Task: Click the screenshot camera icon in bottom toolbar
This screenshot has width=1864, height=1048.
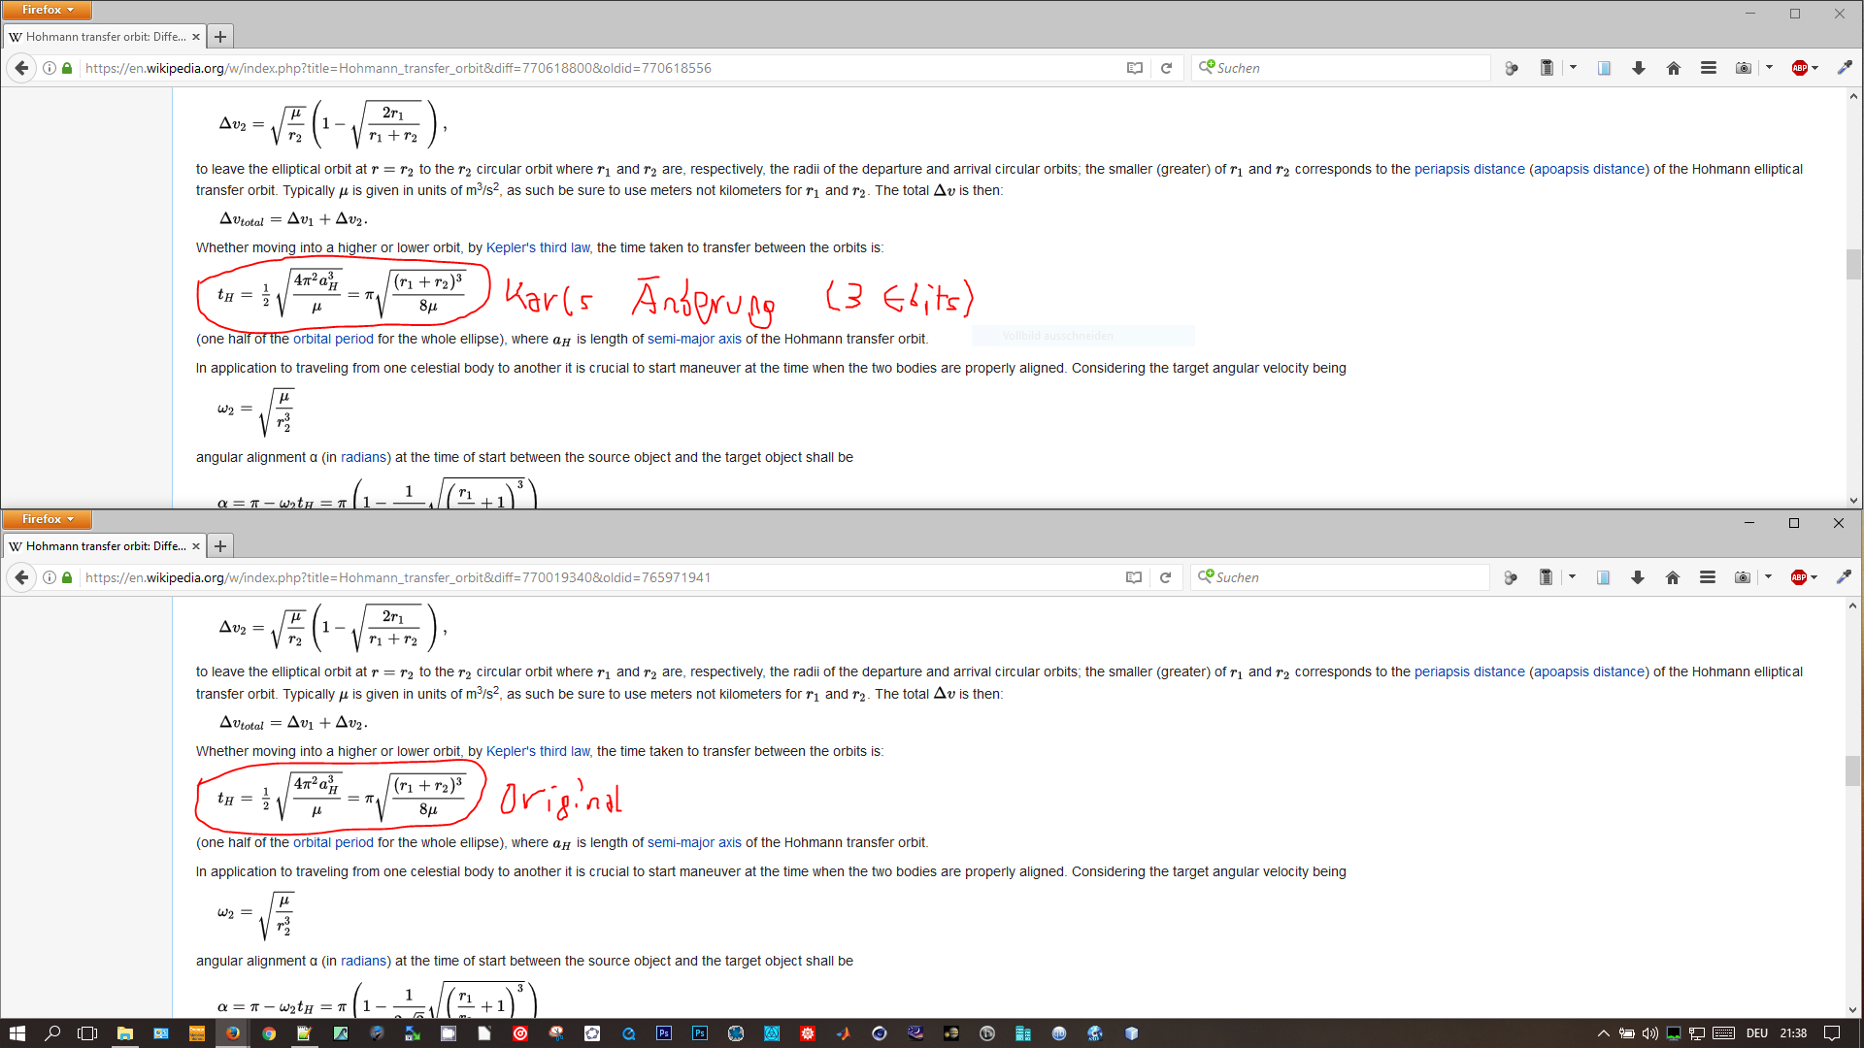Action: point(1743,577)
